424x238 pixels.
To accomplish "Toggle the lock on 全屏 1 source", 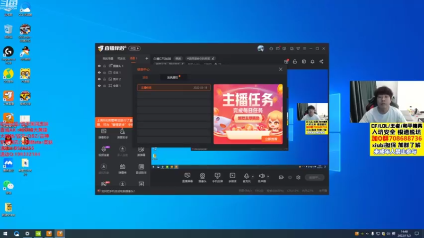I will pos(104,86).
